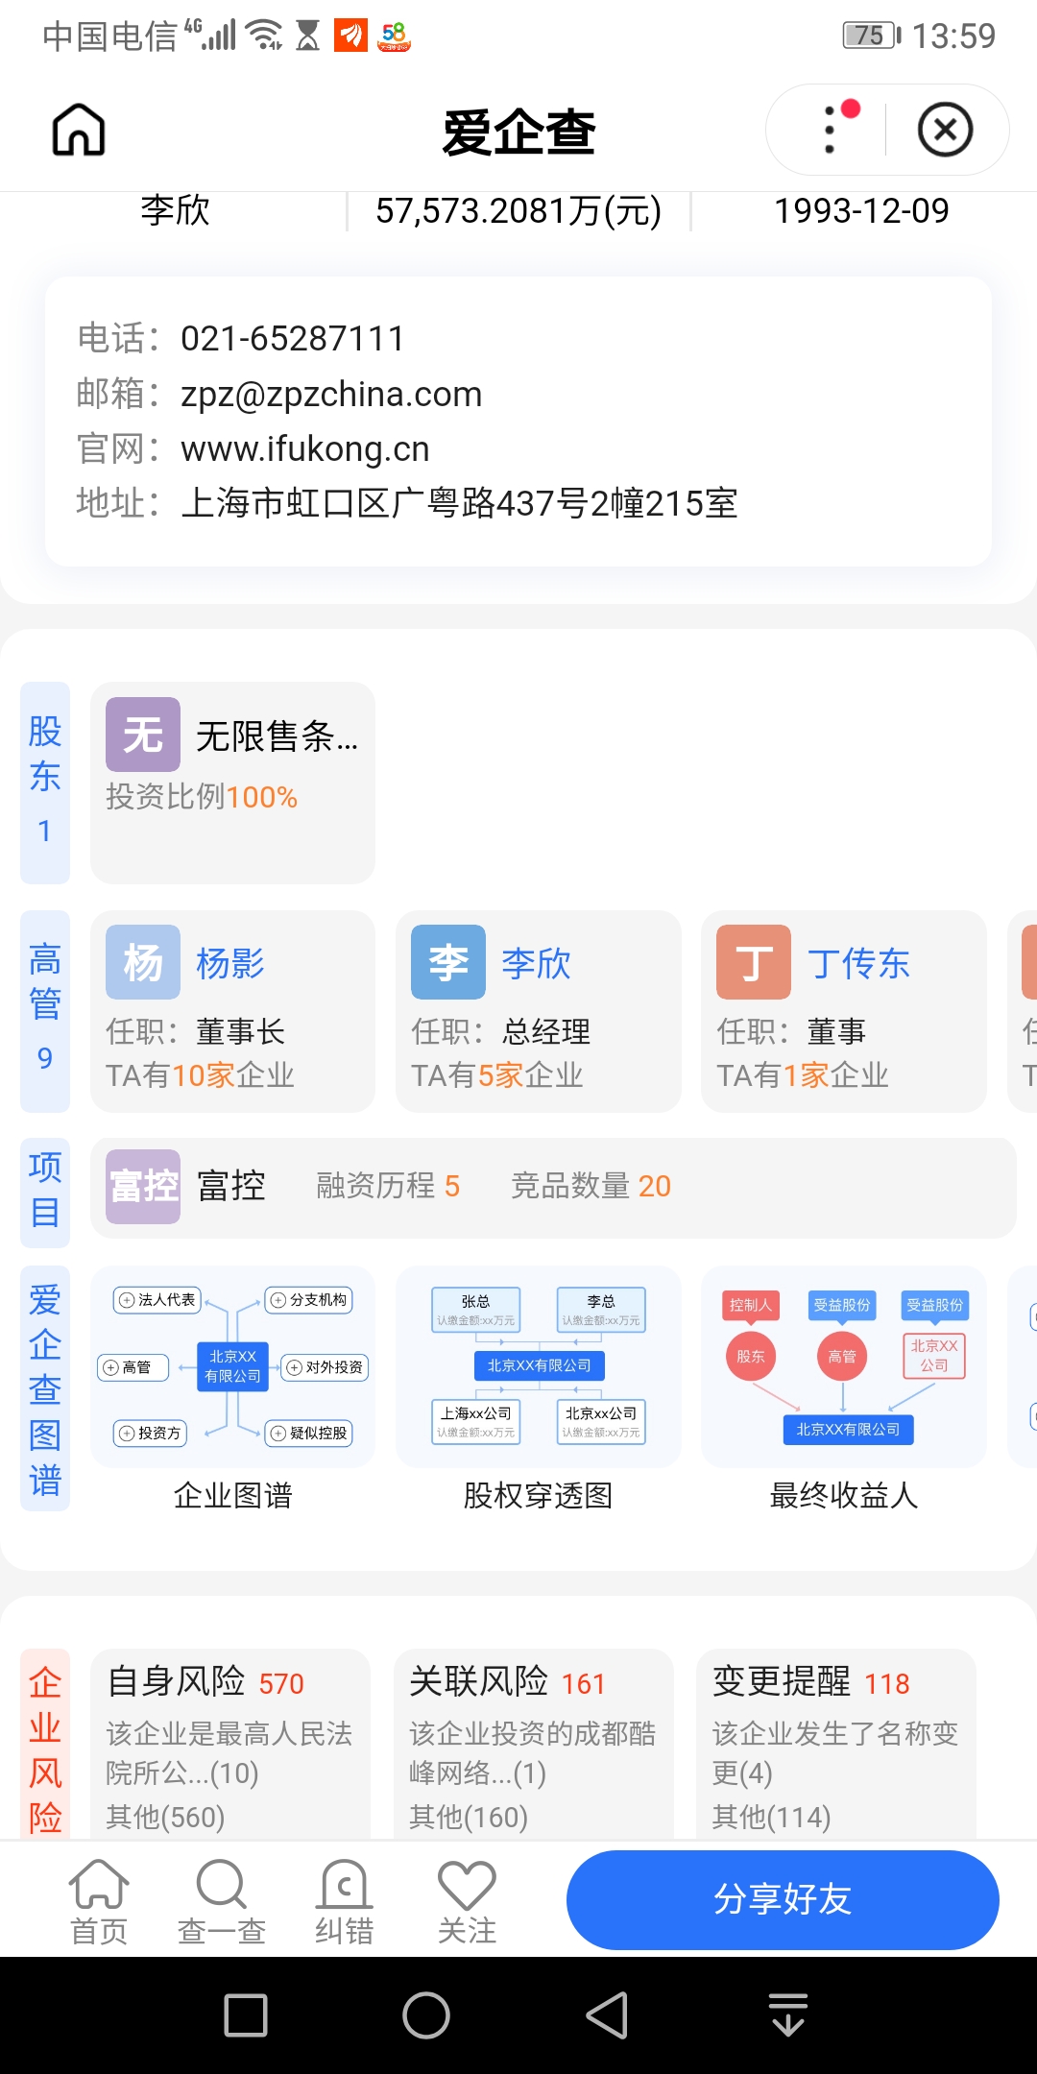Open the 最终收益人 diagram thumbnail
The width and height of the screenshot is (1037, 2074).
point(844,1366)
